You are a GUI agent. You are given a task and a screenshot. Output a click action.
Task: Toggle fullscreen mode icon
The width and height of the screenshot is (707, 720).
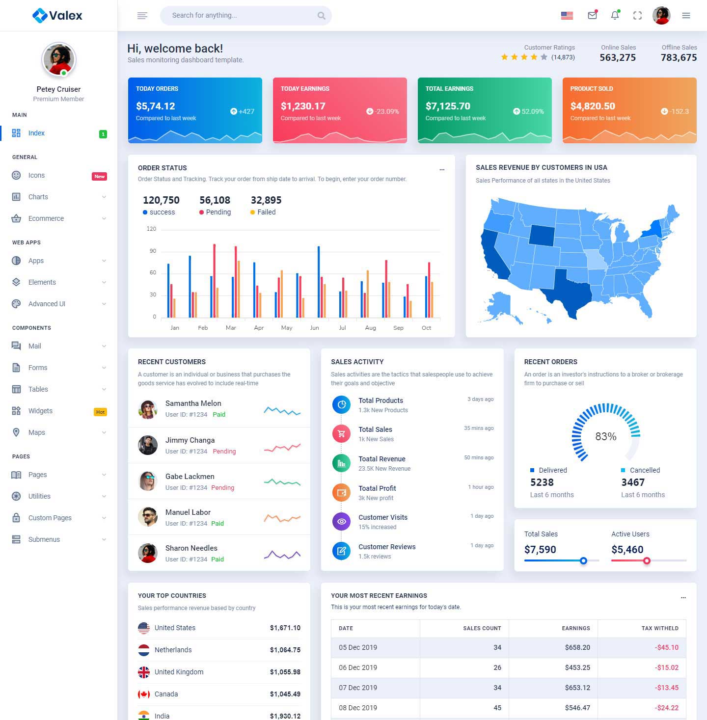point(637,15)
